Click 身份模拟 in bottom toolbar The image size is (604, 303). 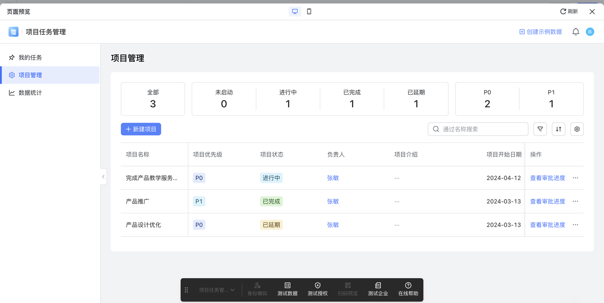coord(257,290)
